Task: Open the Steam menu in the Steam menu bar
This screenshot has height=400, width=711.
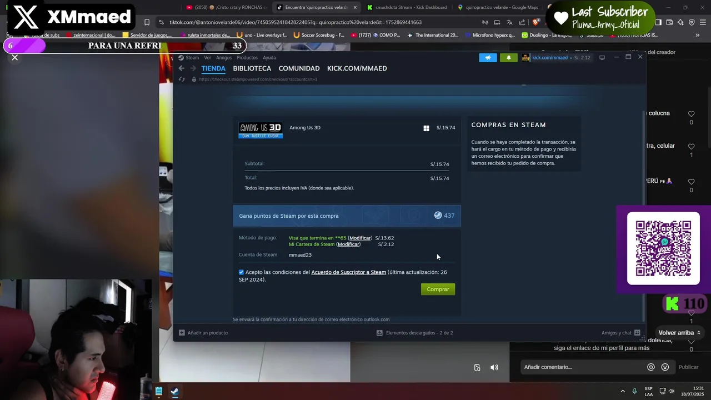Action: tap(192, 58)
